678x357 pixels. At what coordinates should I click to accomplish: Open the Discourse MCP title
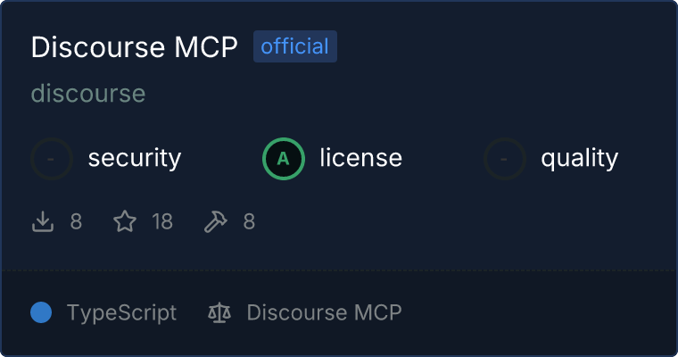click(x=135, y=46)
